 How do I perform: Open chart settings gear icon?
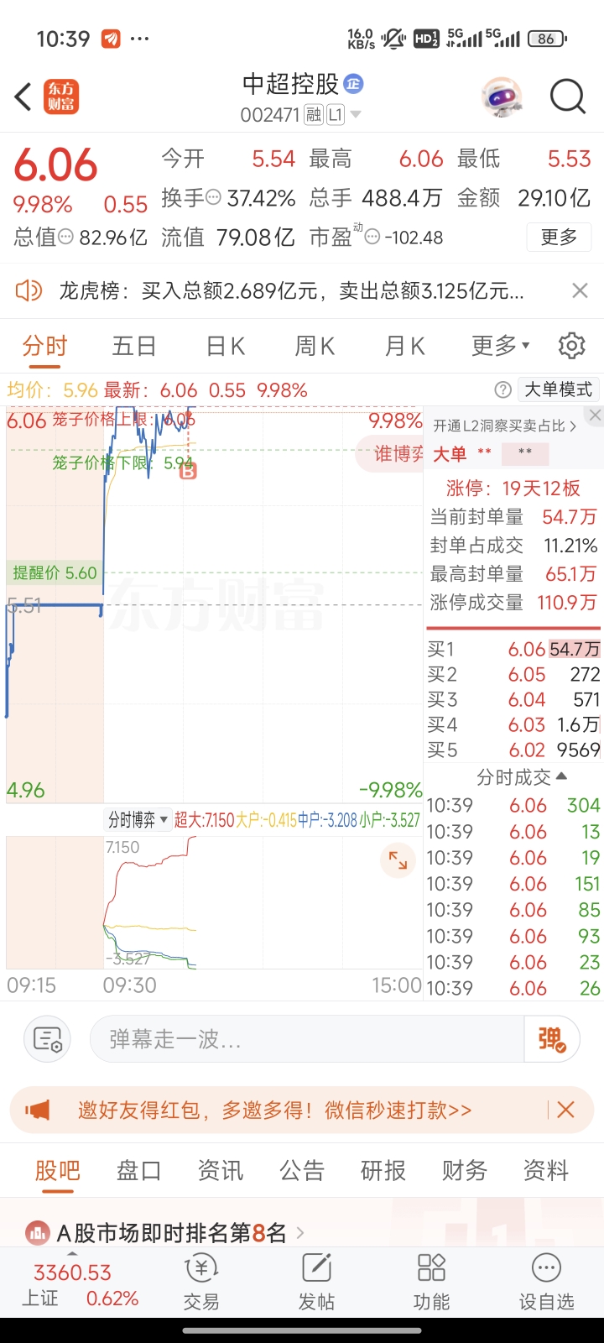[x=571, y=345]
